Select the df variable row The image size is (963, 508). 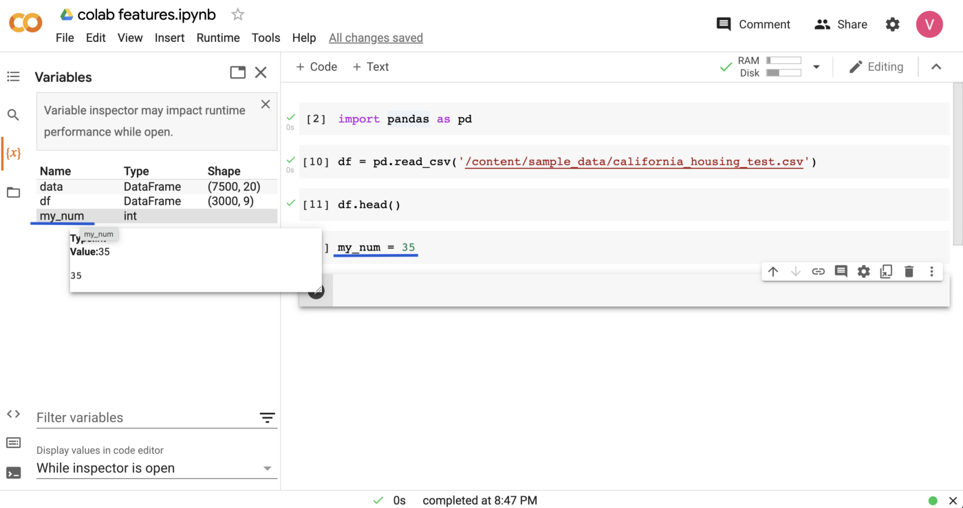point(157,201)
